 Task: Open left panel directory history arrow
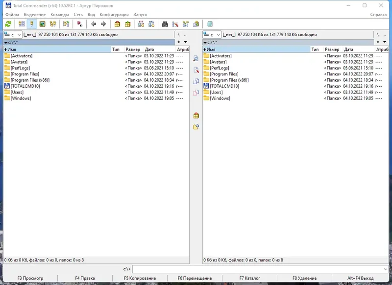[186, 42]
